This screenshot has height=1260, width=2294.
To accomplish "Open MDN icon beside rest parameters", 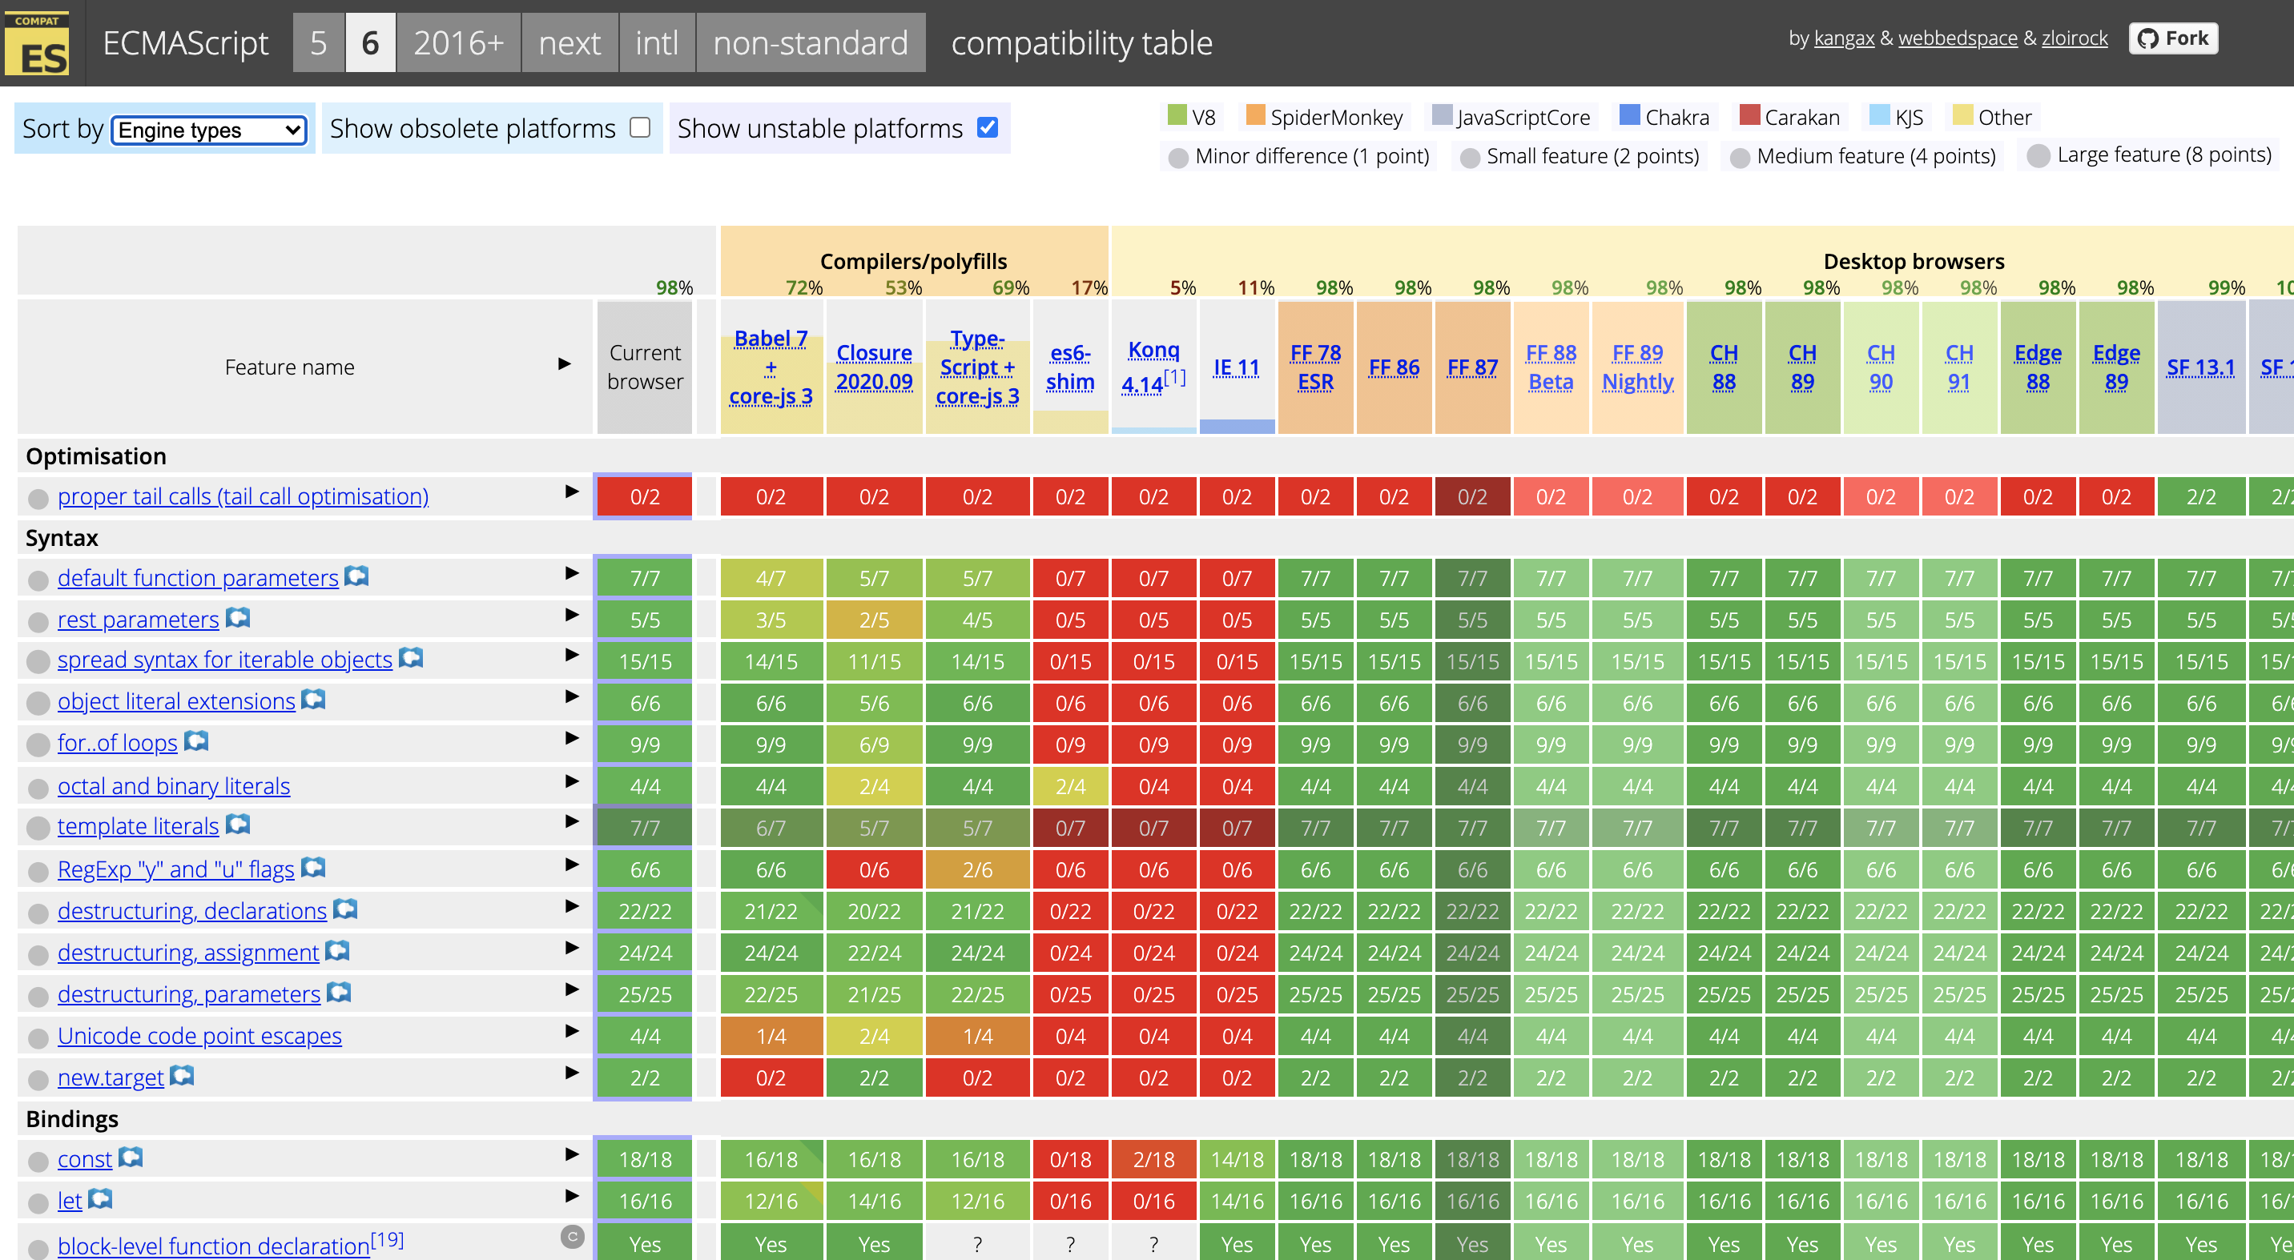I will (x=238, y=617).
